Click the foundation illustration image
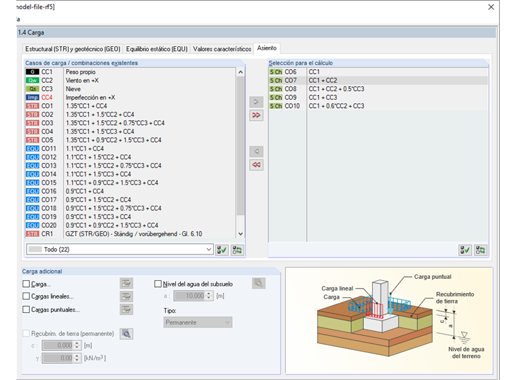The image size is (516, 380). pos(389,320)
